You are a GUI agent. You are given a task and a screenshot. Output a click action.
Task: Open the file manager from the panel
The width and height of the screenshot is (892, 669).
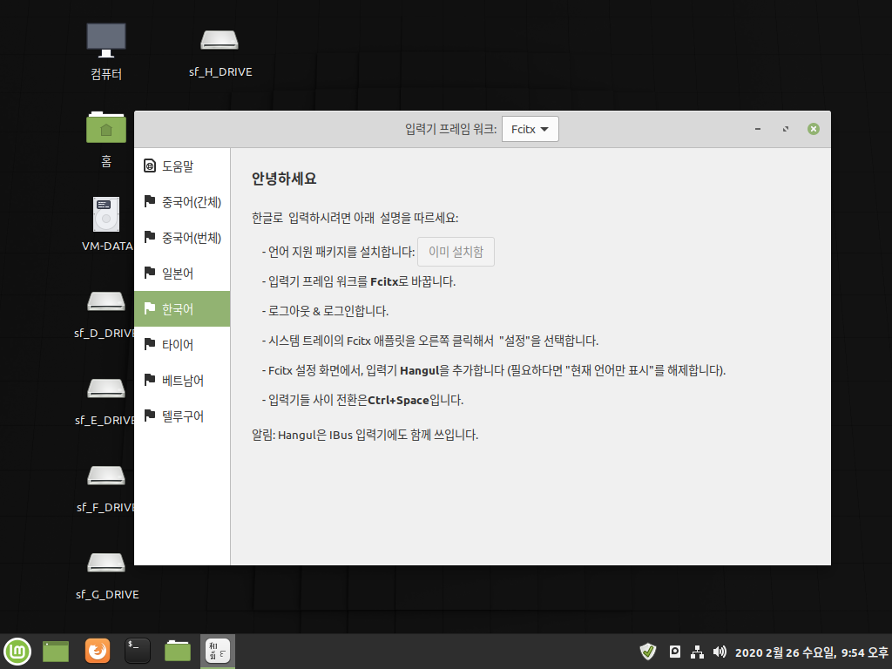point(178,652)
